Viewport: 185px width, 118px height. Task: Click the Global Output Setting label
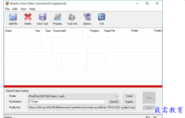point(17,91)
